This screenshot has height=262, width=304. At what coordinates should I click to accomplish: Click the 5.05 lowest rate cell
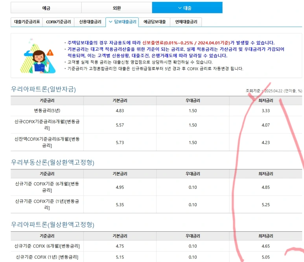click(x=265, y=257)
